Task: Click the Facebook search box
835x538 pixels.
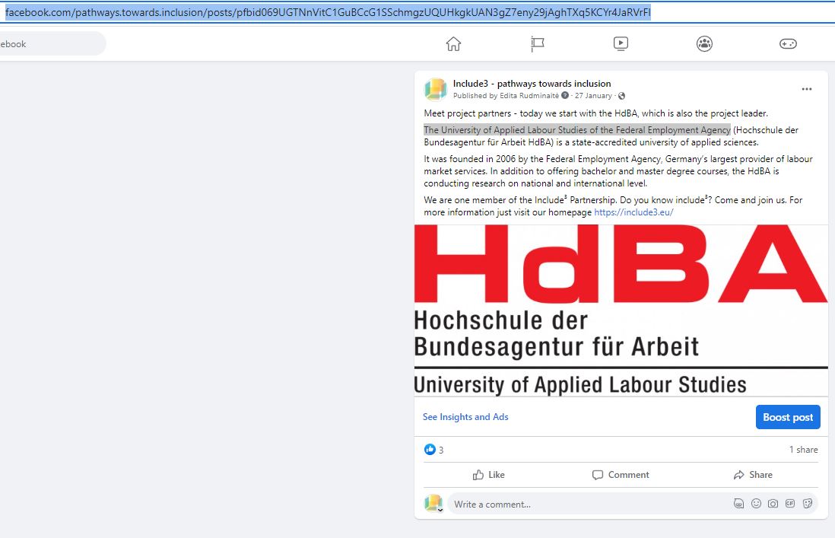Action: (x=52, y=43)
